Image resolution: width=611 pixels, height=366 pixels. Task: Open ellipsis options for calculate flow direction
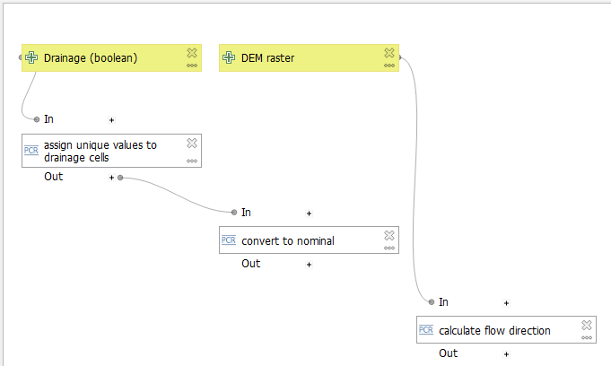point(587,338)
